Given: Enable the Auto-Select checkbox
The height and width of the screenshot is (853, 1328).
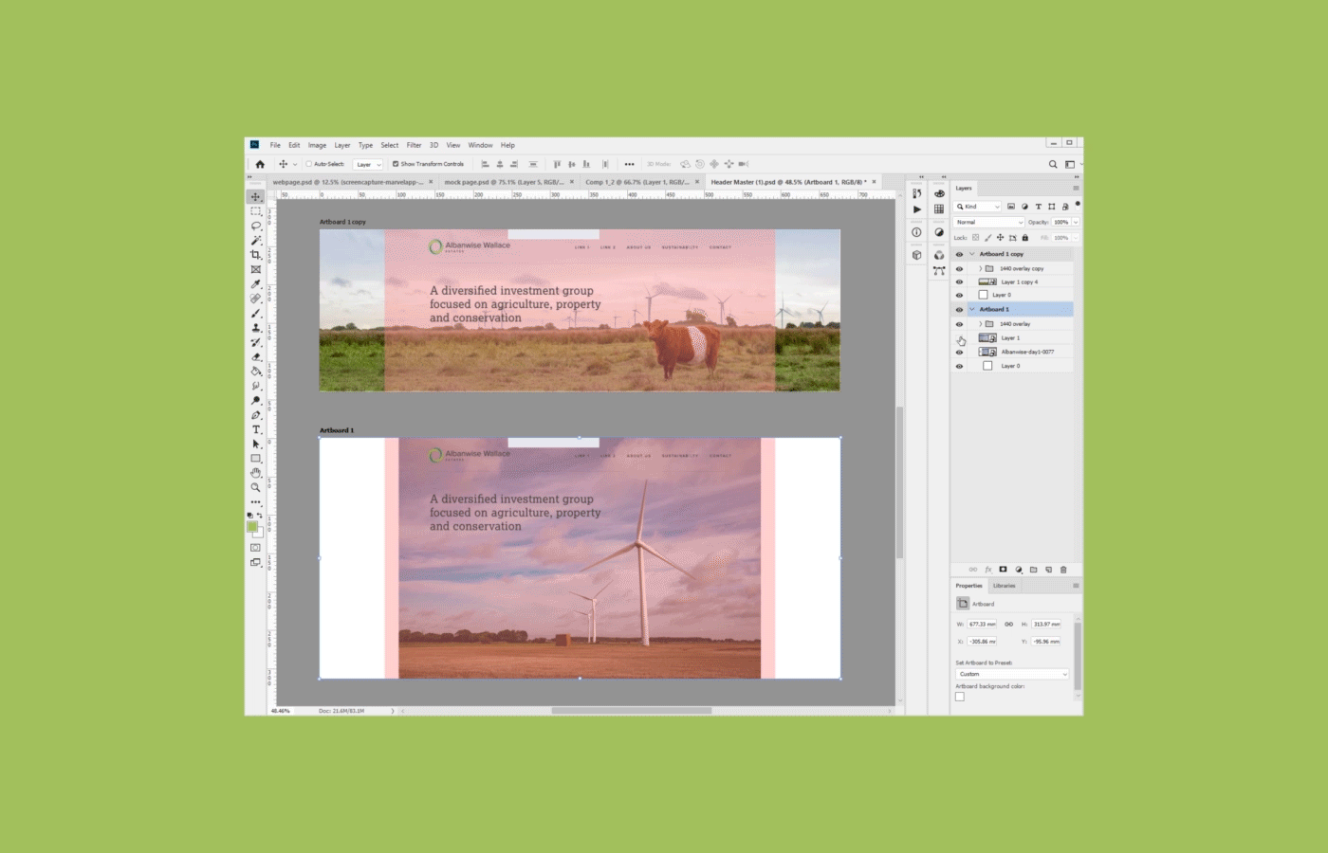Looking at the screenshot, I should [308, 164].
